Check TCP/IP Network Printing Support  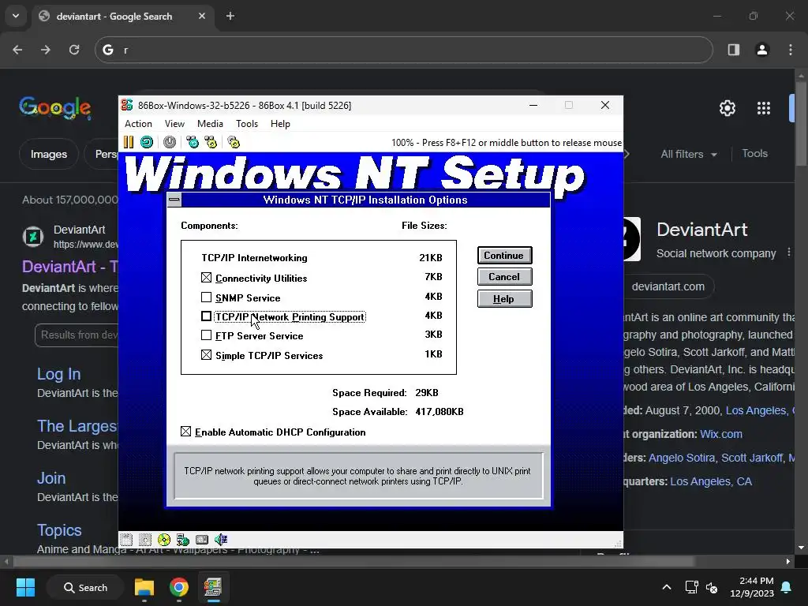pyautogui.click(x=206, y=316)
